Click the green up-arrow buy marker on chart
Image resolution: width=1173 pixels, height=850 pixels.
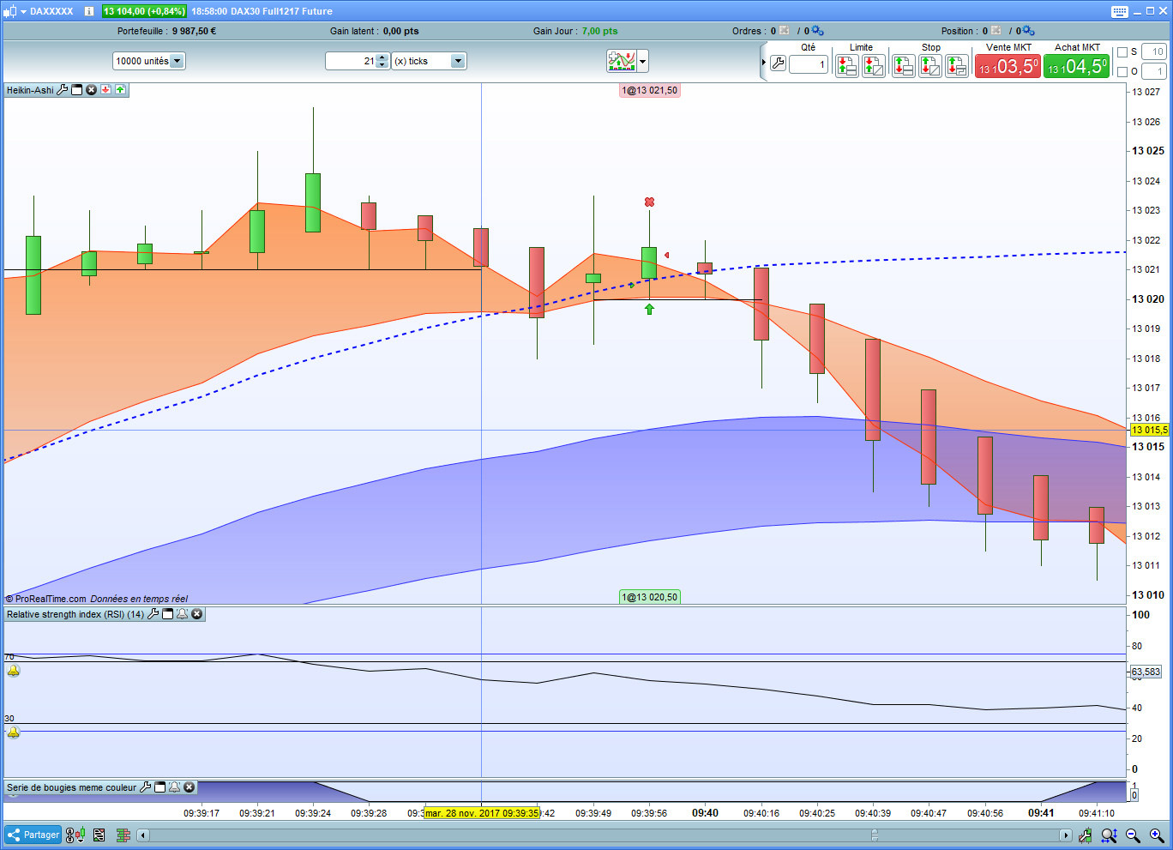point(649,309)
